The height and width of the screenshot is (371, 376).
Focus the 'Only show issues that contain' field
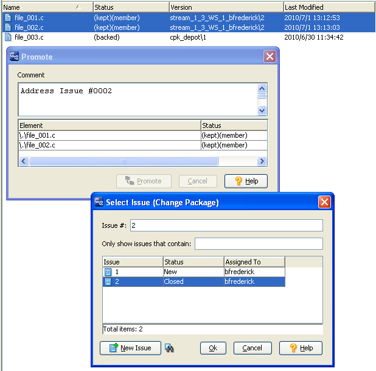tap(259, 244)
